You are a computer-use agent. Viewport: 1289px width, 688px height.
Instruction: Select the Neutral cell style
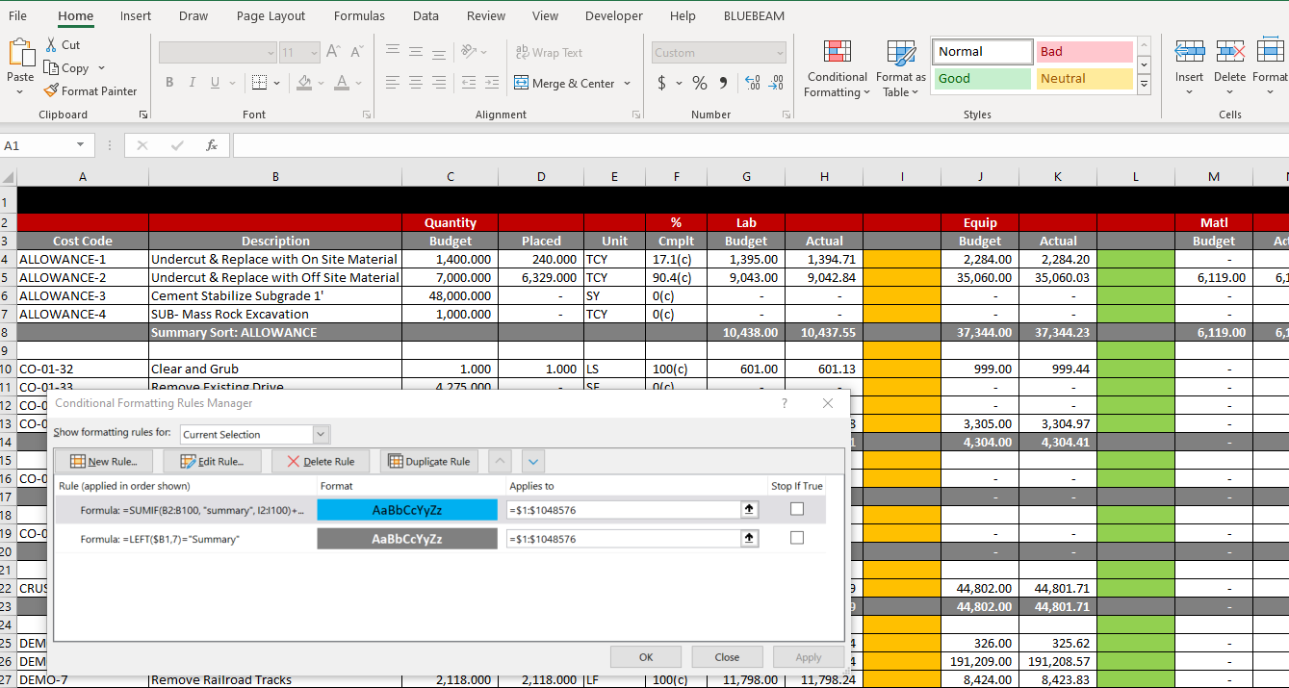(x=1085, y=79)
